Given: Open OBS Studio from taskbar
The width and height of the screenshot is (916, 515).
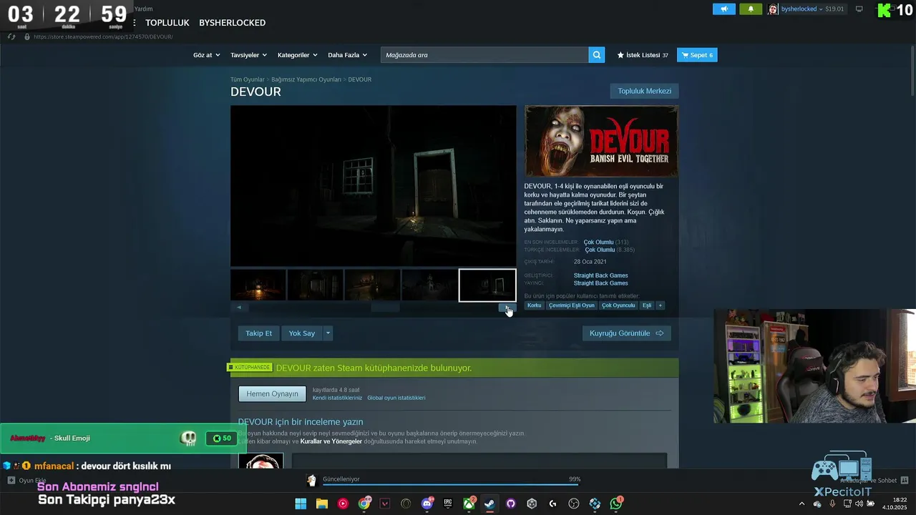Looking at the screenshot, I should click(x=574, y=504).
